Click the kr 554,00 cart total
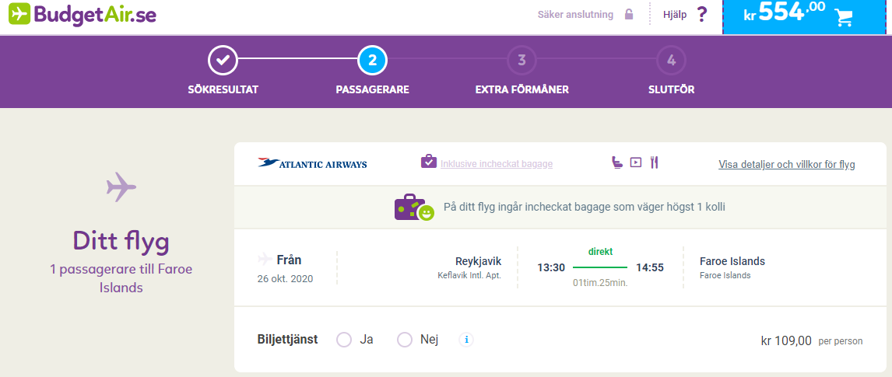The image size is (892, 377). pos(785,14)
